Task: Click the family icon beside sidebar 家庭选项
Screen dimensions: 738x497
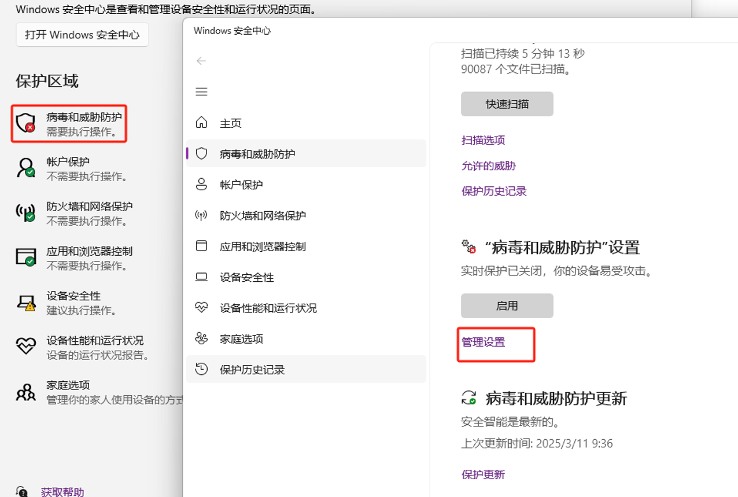Action: [201, 338]
